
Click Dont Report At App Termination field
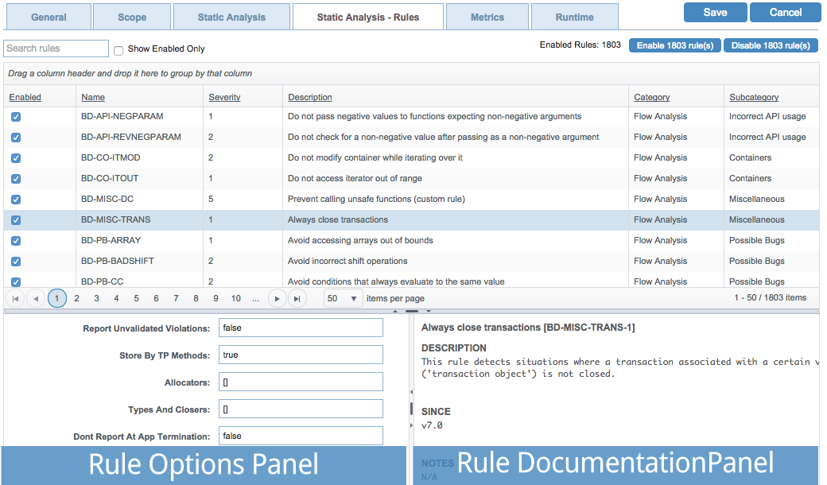point(301,436)
